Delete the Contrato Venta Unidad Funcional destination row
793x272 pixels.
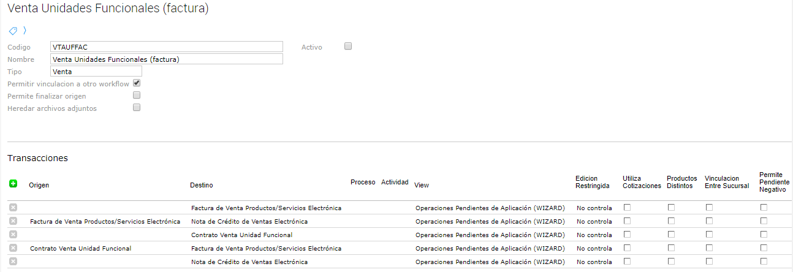click(13, 235)
